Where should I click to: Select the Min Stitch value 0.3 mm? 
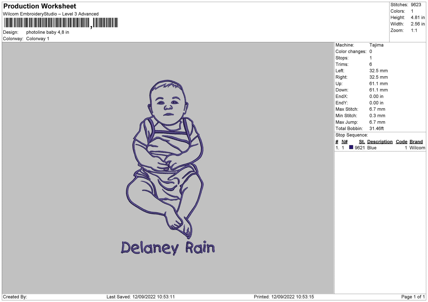pyautogui.click(x=377, y=116)
